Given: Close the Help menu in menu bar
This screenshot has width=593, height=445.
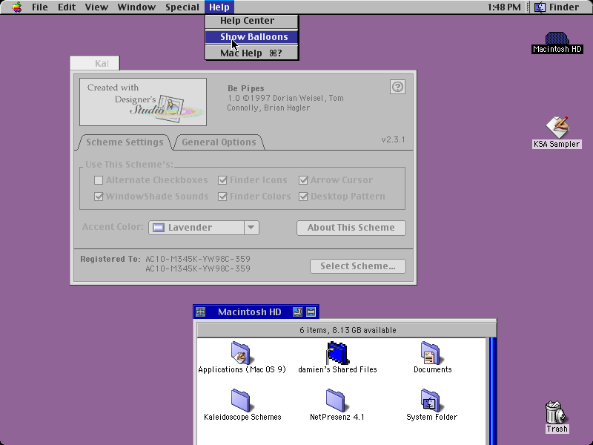Looking at the screenshot, I should pyautogui.click(x=219, y=7).
